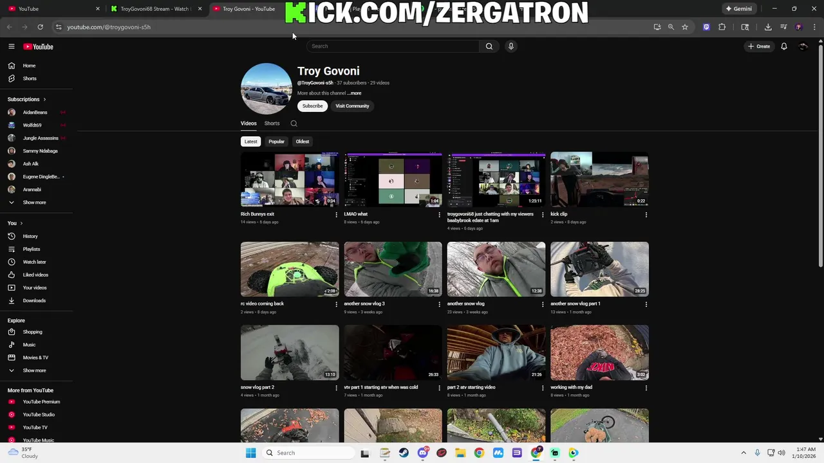Reload the page in browser
This screenshot has height=463, width=824.
[40, 27]
